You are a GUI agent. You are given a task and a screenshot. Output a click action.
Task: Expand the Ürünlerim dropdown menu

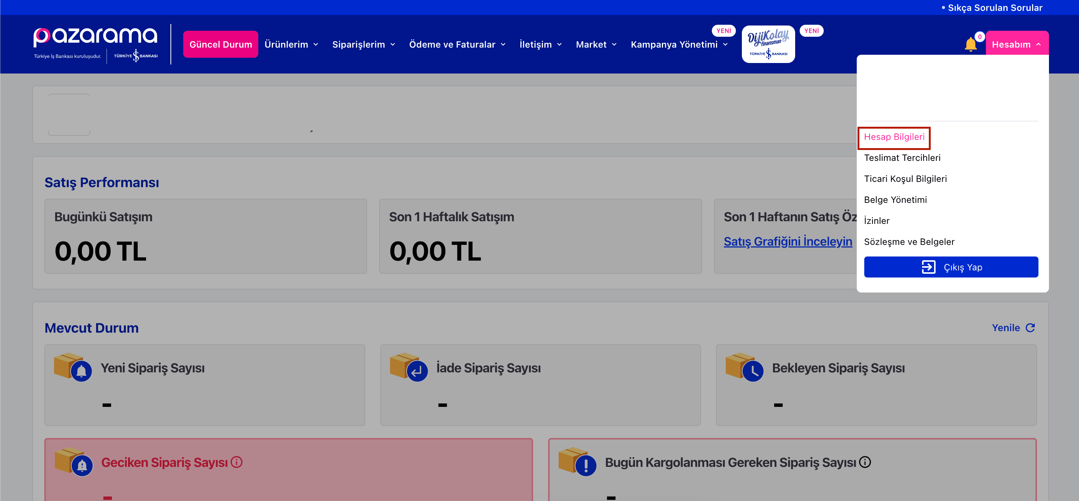292,44
